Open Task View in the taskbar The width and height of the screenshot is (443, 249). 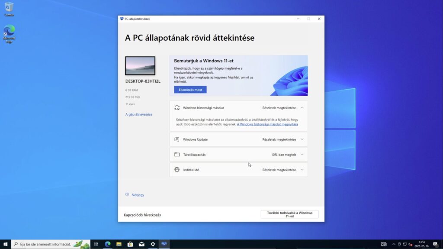(x=96, y=244)
